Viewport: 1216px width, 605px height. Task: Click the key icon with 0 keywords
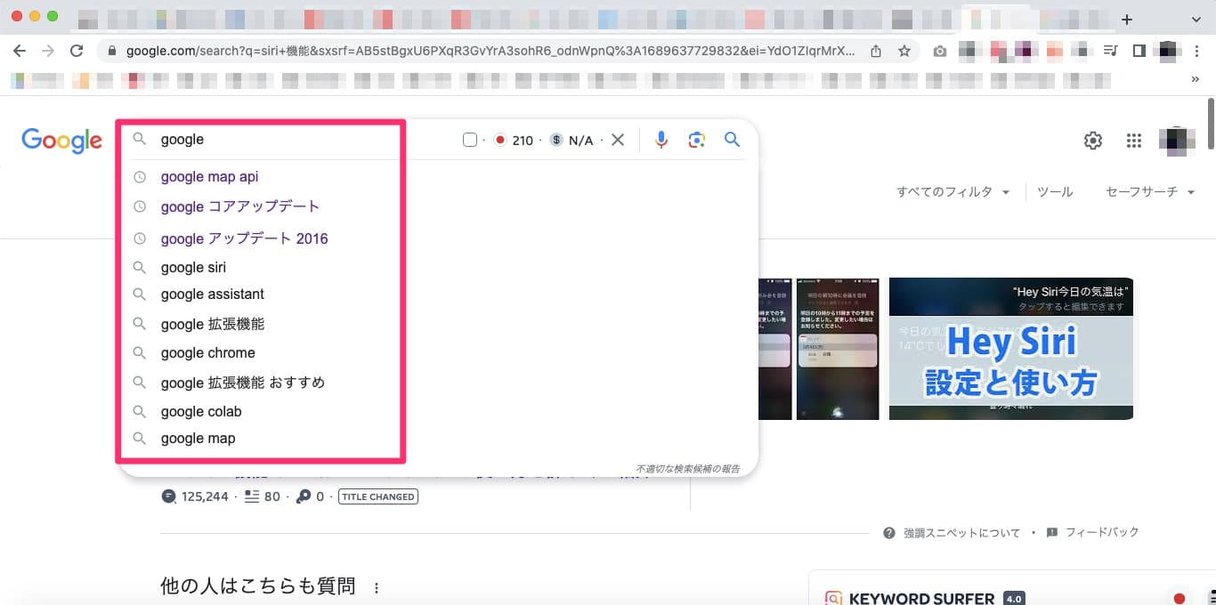(x=304, y=496)
